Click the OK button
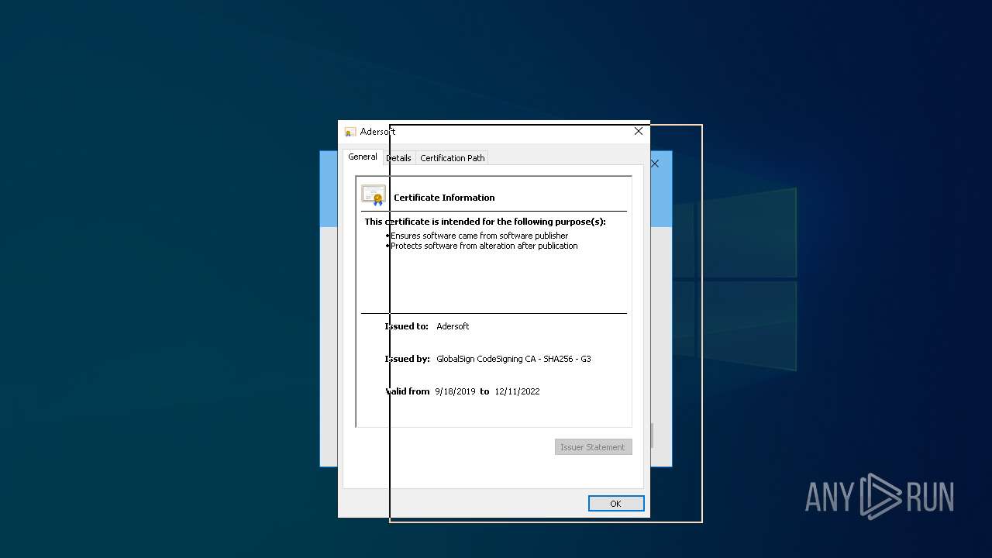 tap(616, 504)
